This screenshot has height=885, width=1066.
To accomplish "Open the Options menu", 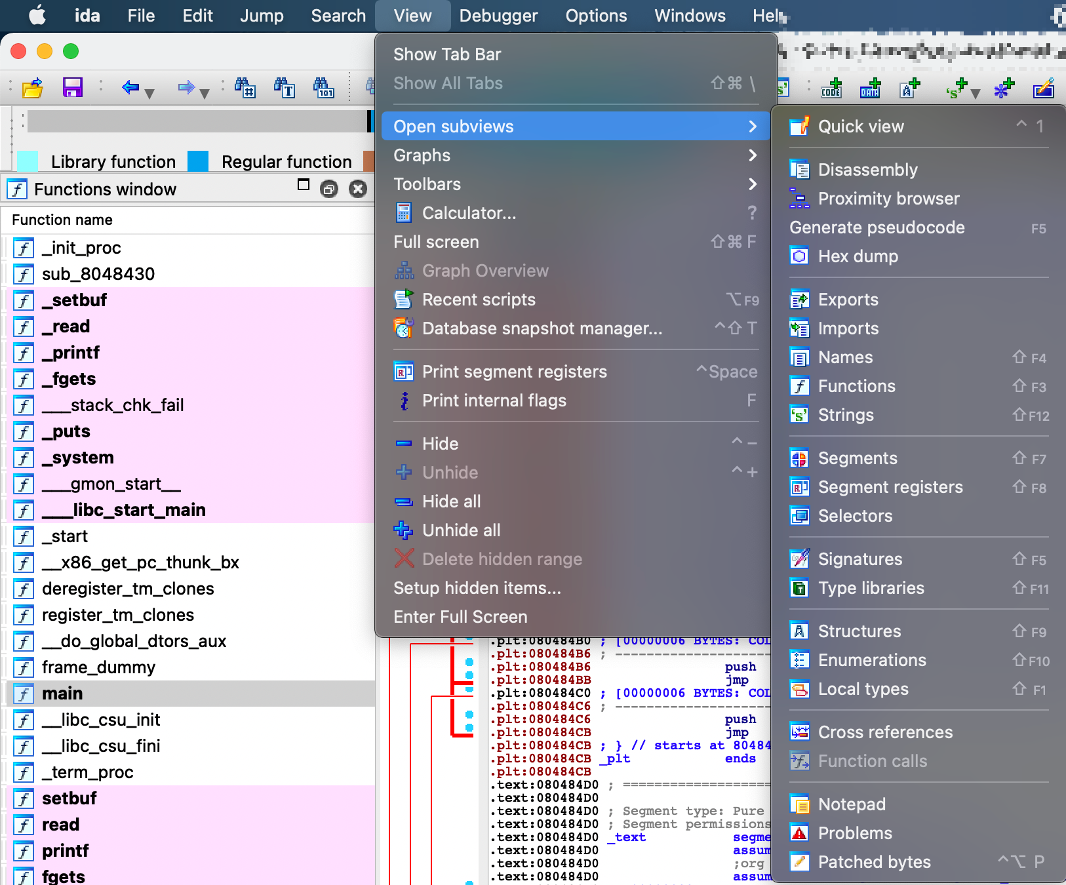I will pyautogui.click(x=596, y=16).
